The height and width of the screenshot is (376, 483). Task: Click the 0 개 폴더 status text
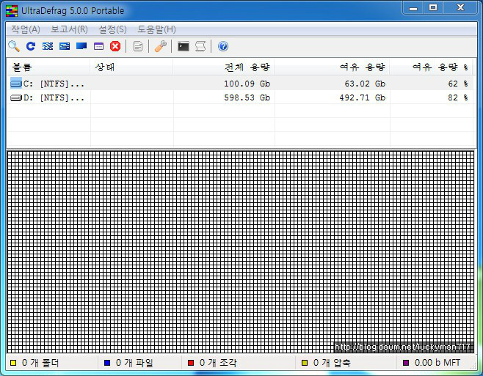40,363
